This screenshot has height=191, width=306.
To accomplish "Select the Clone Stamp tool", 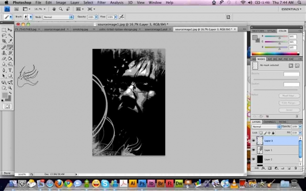I will (4, 53).
